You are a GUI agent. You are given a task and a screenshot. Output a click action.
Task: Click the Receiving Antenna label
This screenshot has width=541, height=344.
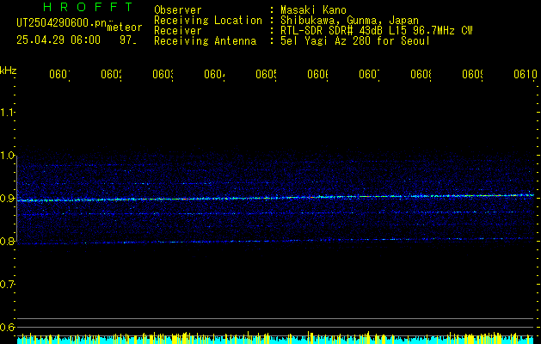coord(205,41)
